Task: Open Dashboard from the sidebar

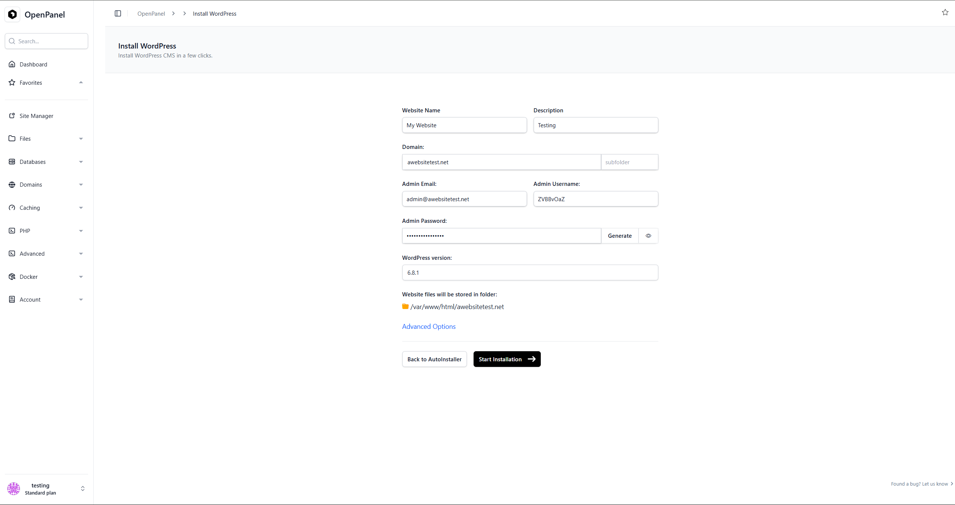Action: pyautogui.click(x=46, y=64)
